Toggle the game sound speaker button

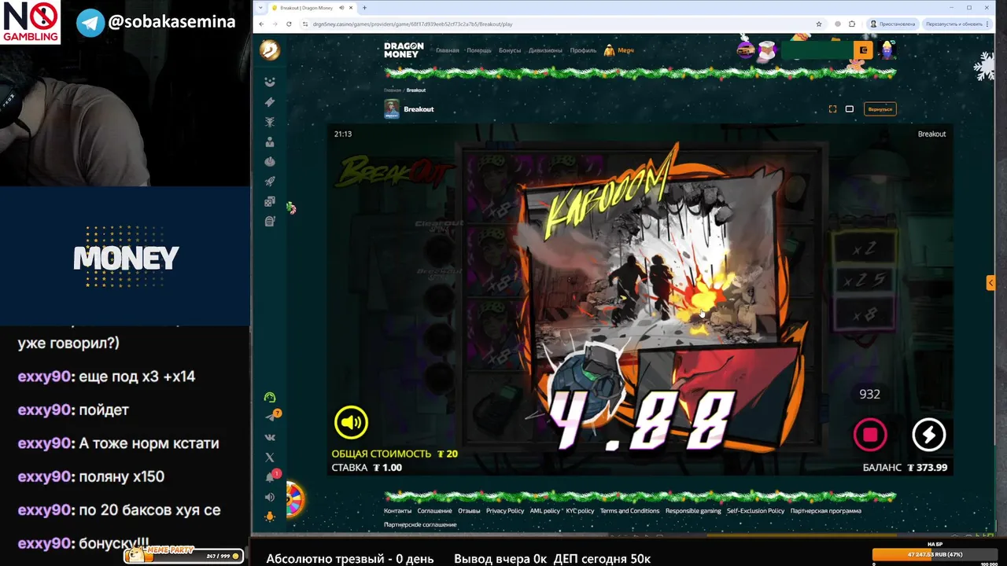(351, 422)
